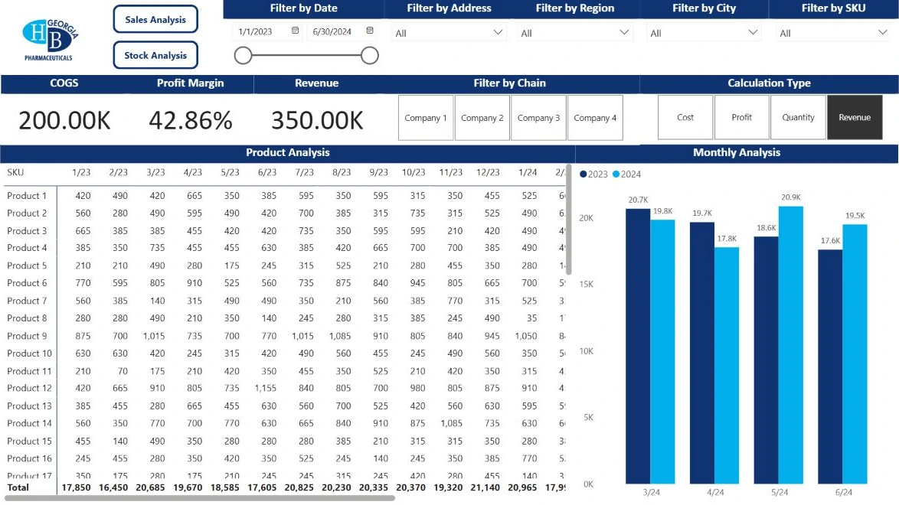The height and width of the screenshot is (505, 899).
Task: Select the 3/24 bar for 2023 labeled 20.7K
Action: click(x=638, y=346)
